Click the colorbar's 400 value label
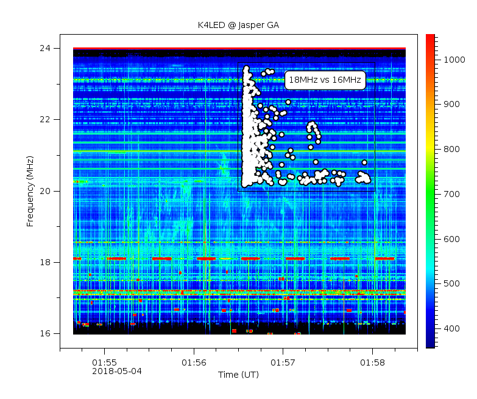Screen dimensions: 477x399 pos(450,329)
